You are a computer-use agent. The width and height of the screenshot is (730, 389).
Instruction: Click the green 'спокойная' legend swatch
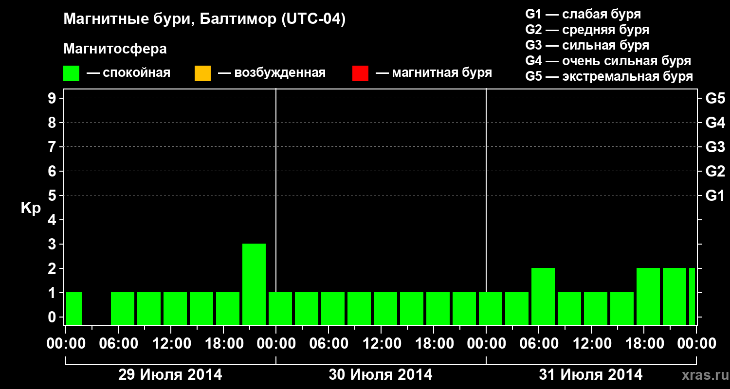pos(71,73)
